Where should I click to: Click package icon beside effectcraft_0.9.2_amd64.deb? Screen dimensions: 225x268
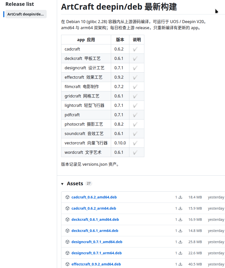67,264
